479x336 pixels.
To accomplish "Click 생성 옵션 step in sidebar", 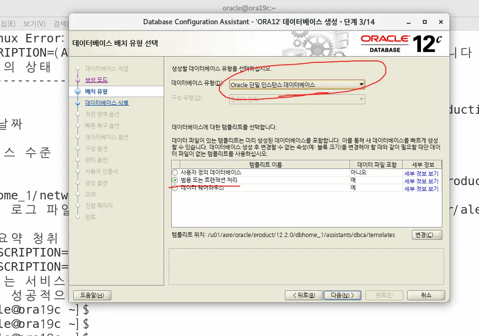I will pos(96,183).
